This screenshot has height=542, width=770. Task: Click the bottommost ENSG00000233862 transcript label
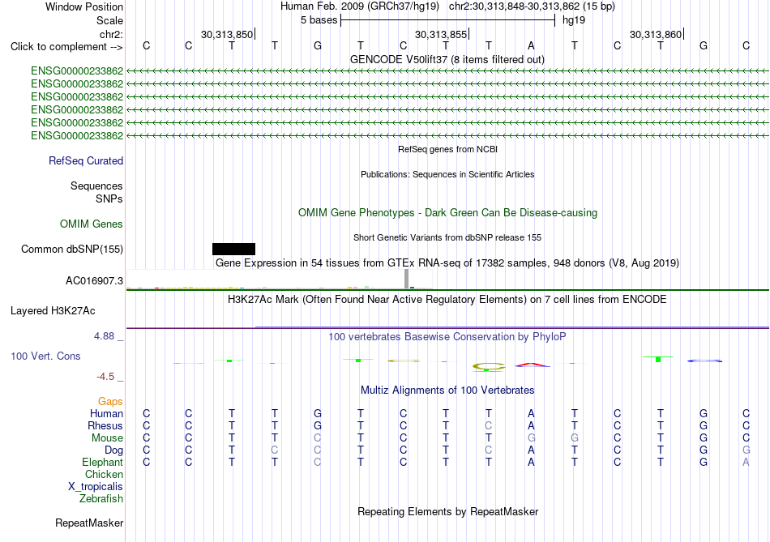(x=77, y=135)
